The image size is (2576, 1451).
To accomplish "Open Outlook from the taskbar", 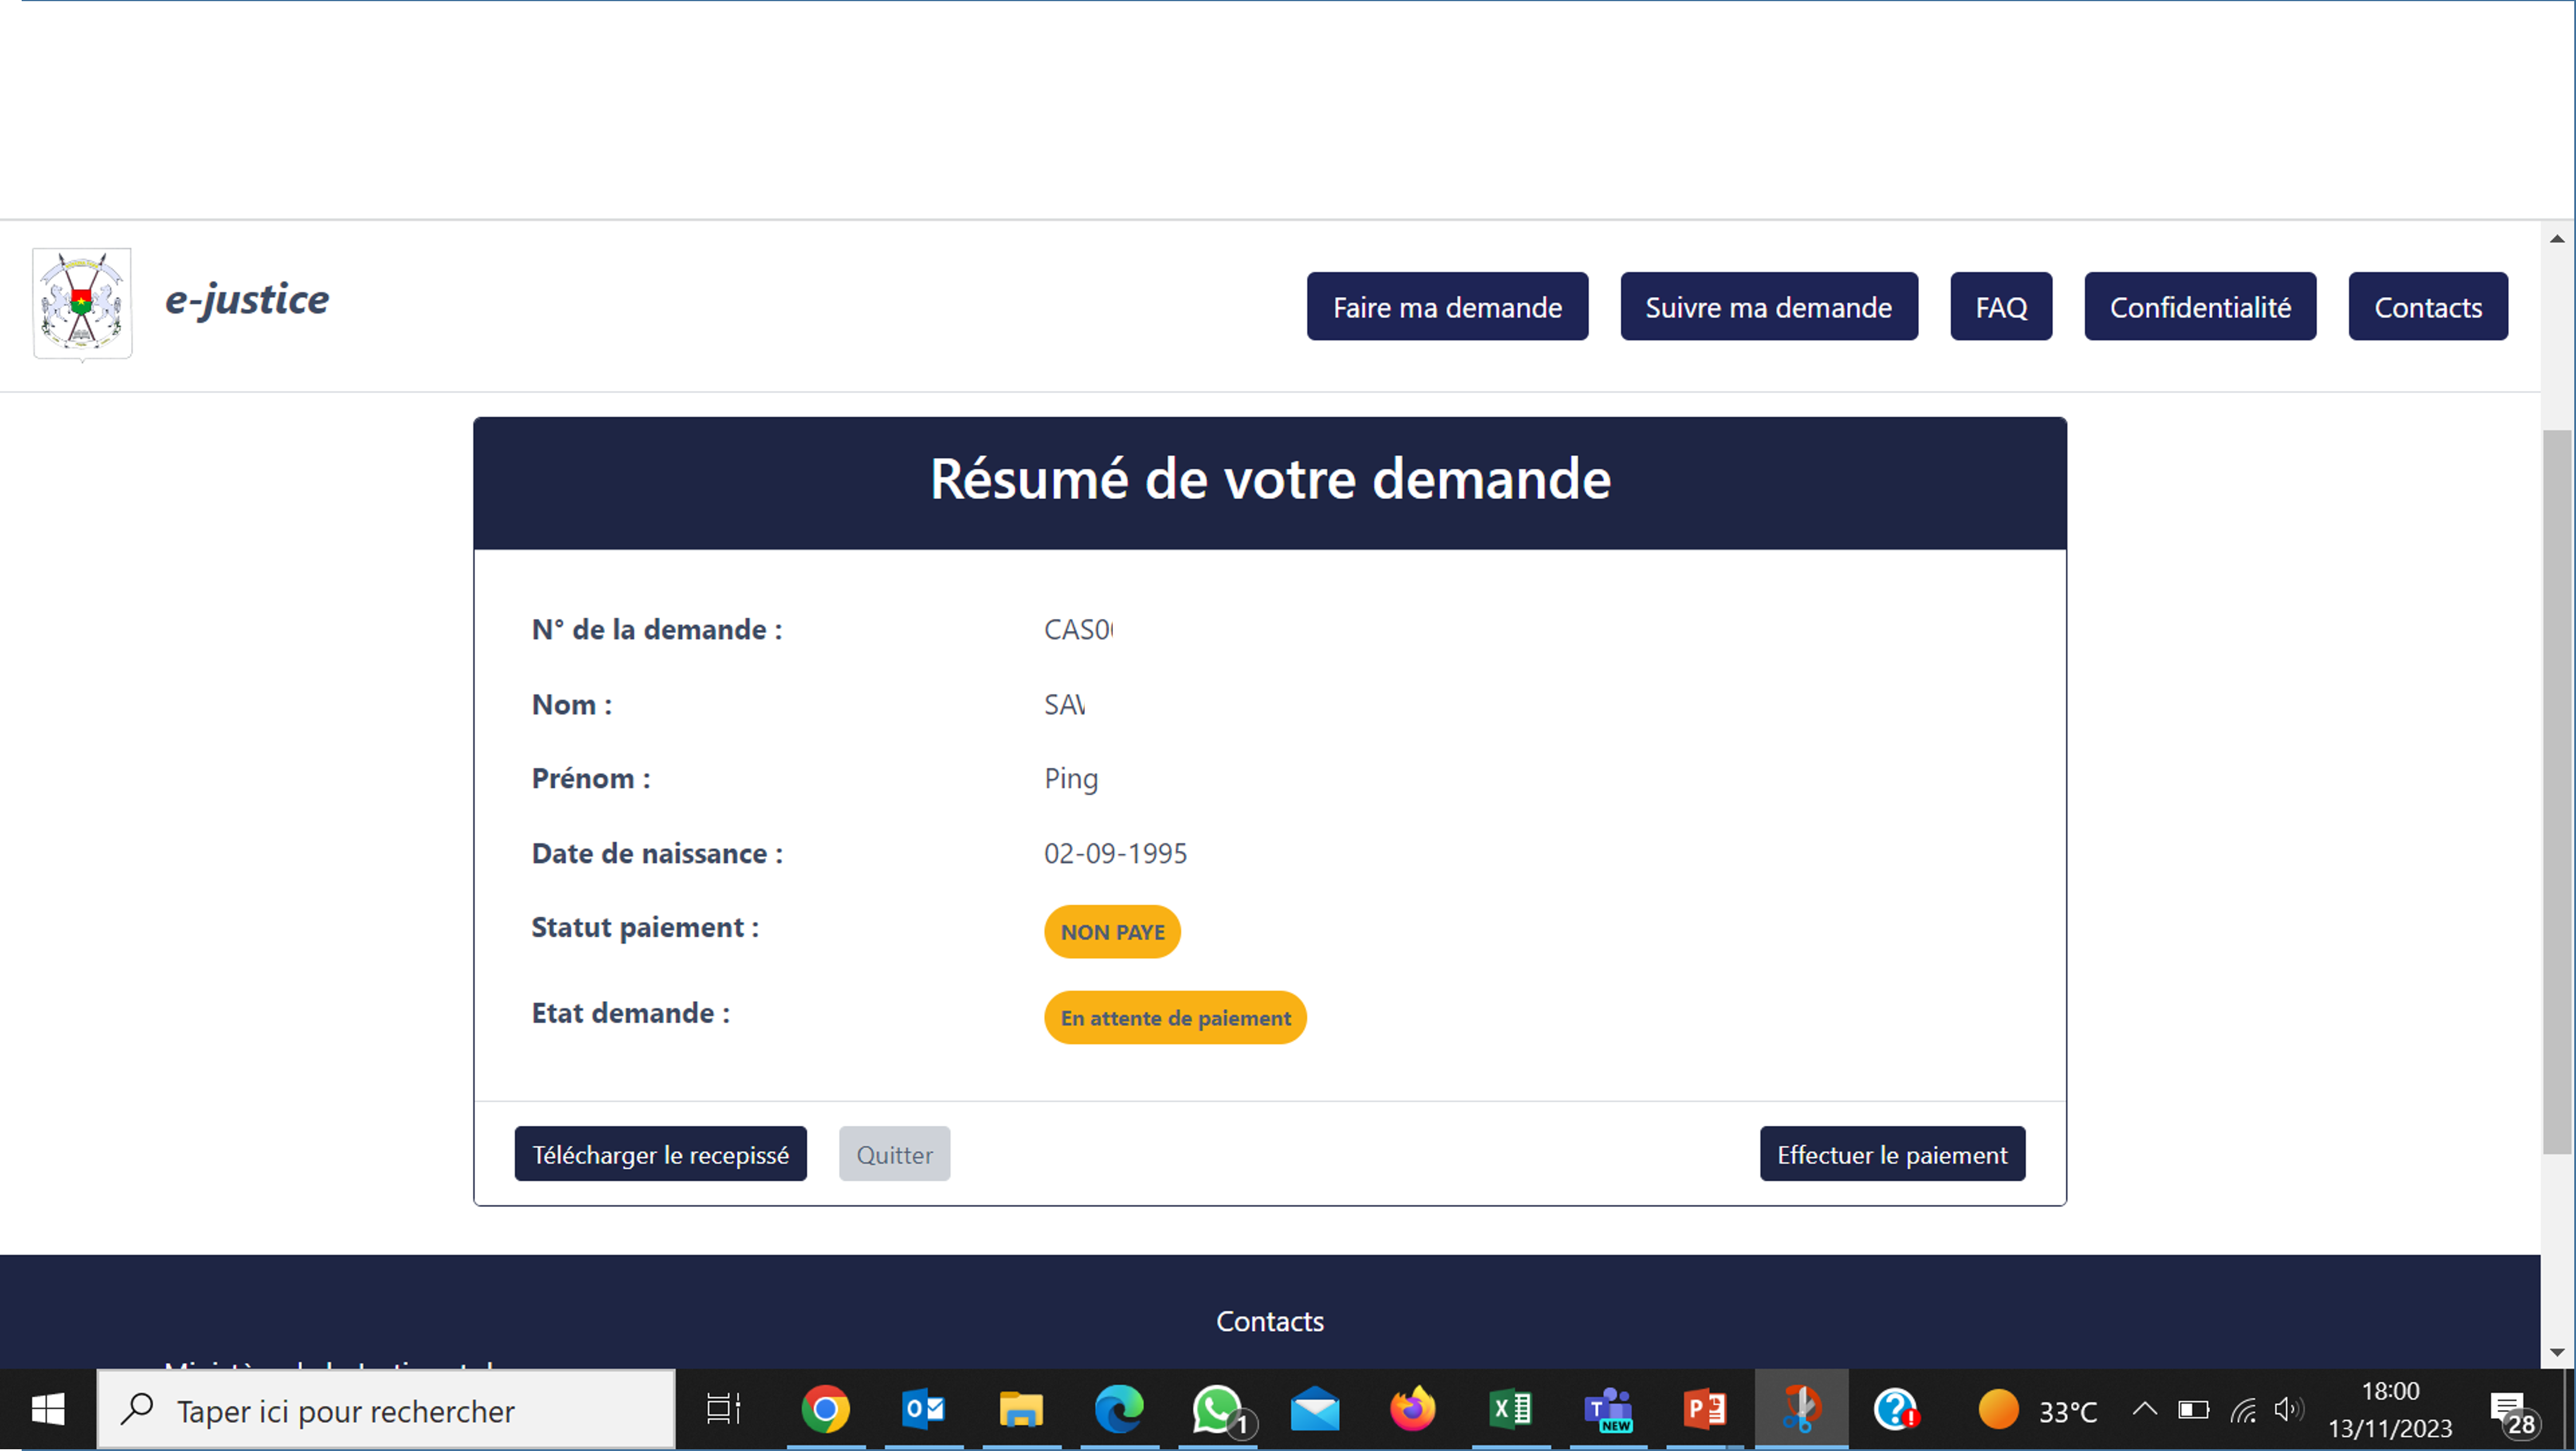I will tap(923, 1410).
